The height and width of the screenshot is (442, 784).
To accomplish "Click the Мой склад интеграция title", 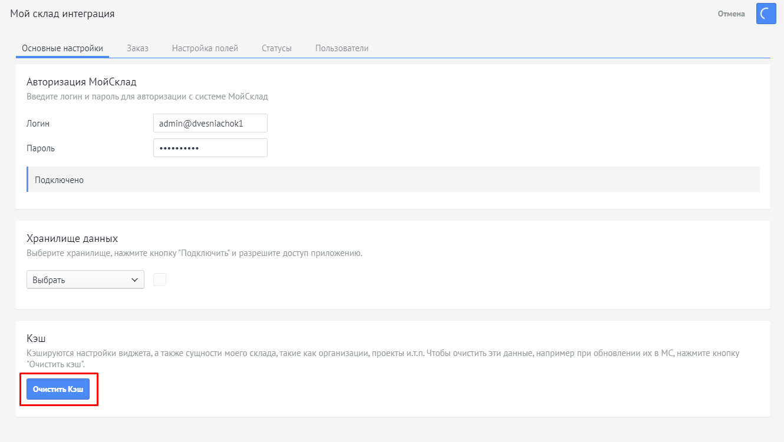I will click(62, 14).
